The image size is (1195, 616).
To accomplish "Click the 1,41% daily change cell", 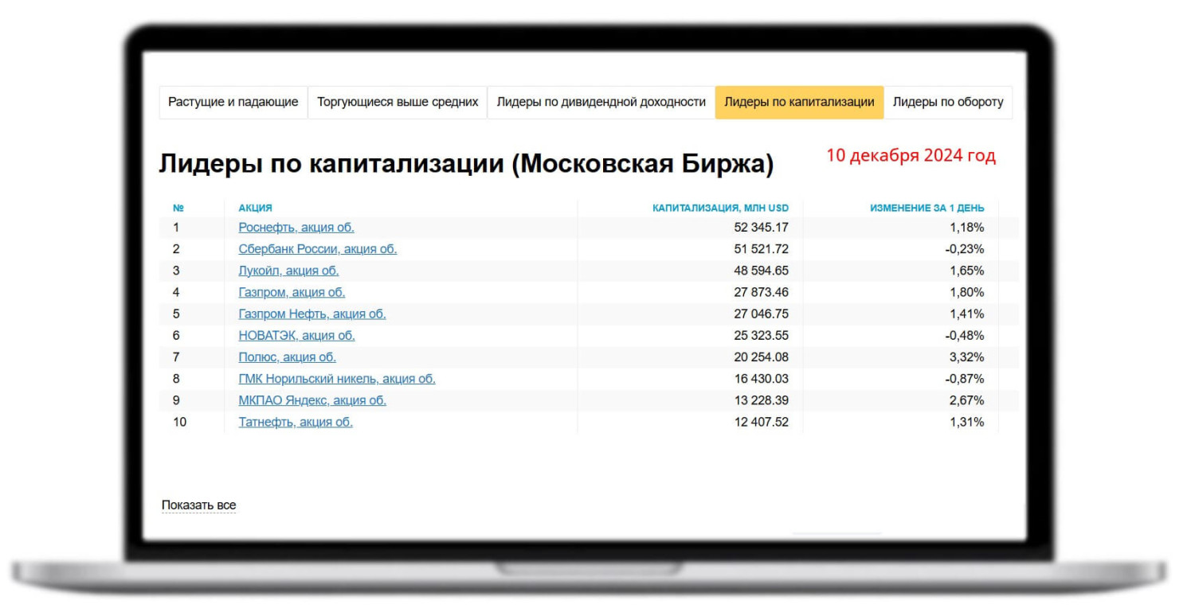I will coord(966,314).
